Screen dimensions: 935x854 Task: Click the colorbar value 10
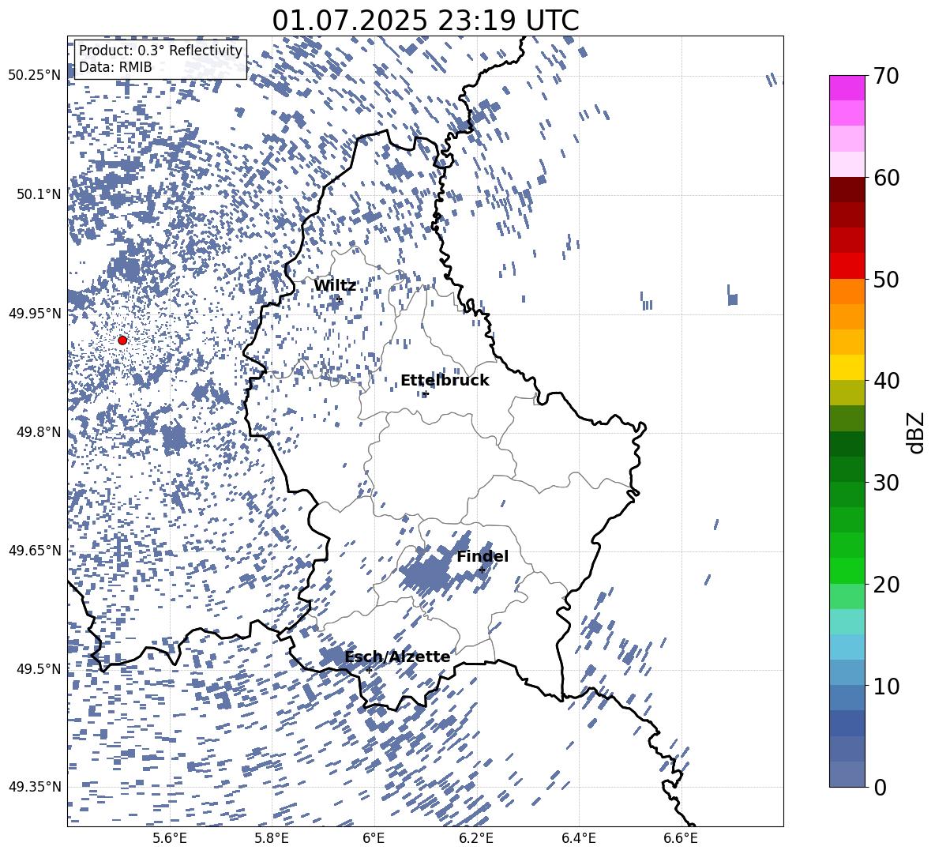887,686
